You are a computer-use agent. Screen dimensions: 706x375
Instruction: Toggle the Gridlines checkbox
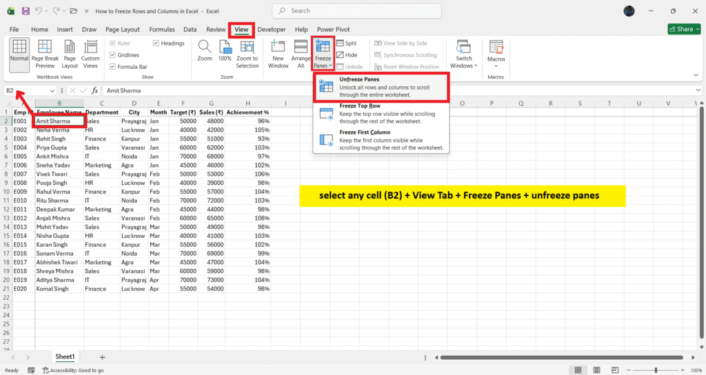[112, 55]
